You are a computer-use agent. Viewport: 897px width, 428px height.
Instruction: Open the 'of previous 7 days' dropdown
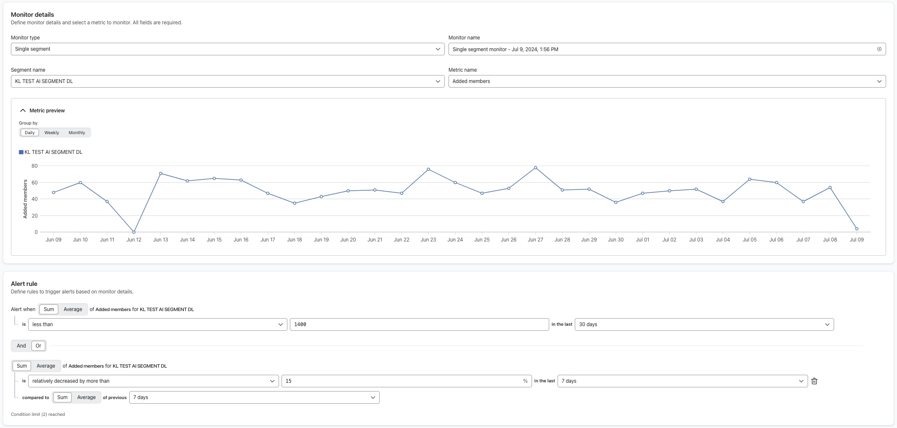point(254,397)
